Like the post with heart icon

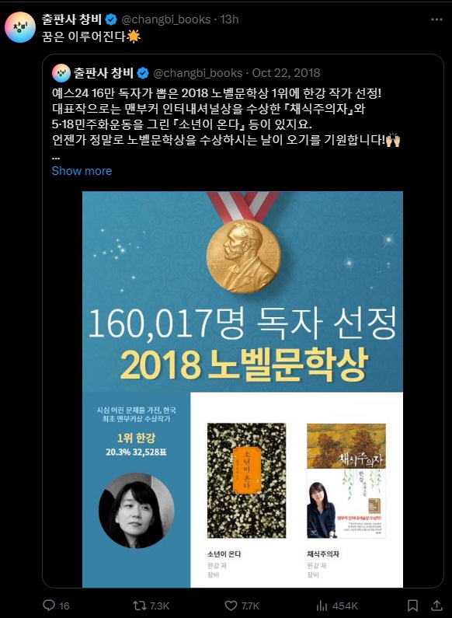pyautogui.click(x=231, y=606)
